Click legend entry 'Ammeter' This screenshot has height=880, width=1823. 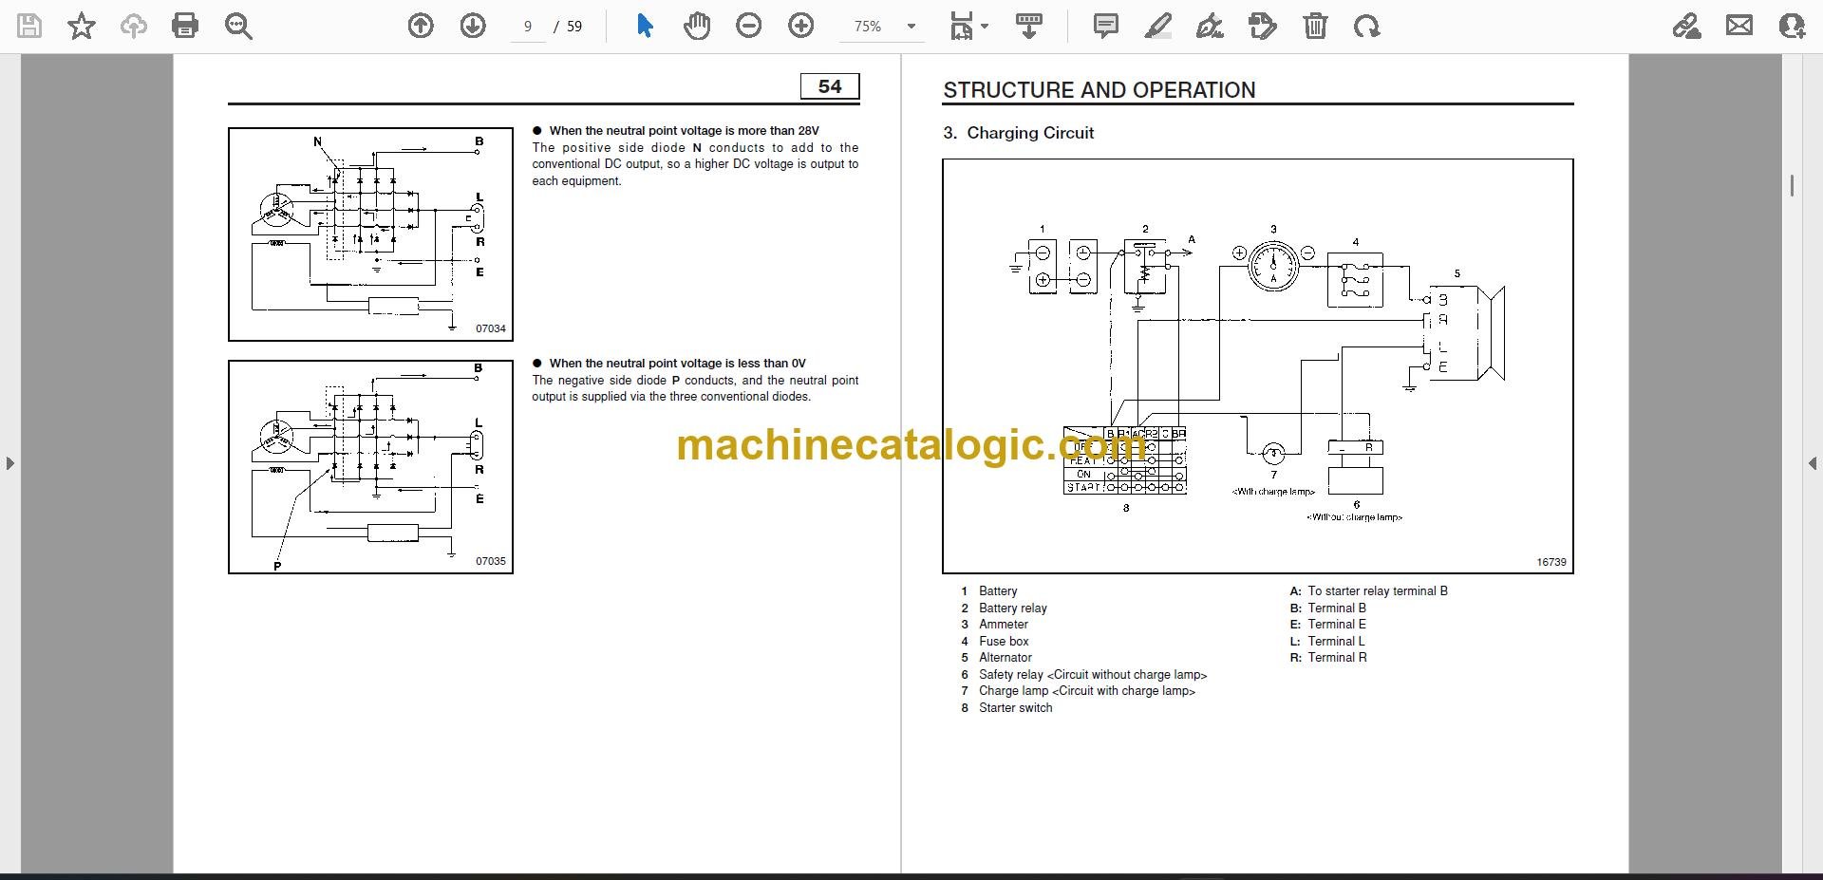[1003, 625]
